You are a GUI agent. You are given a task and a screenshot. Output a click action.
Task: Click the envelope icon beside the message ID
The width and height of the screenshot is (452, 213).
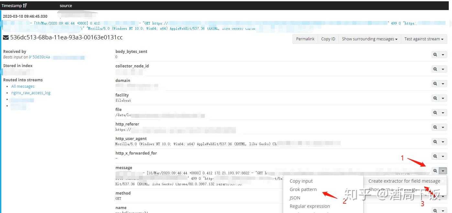(x=5, y=37)
